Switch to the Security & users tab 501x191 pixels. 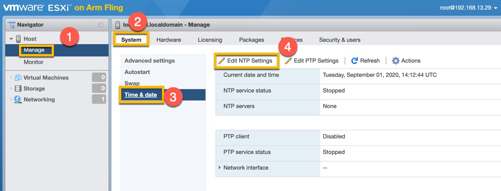[340, 40]
